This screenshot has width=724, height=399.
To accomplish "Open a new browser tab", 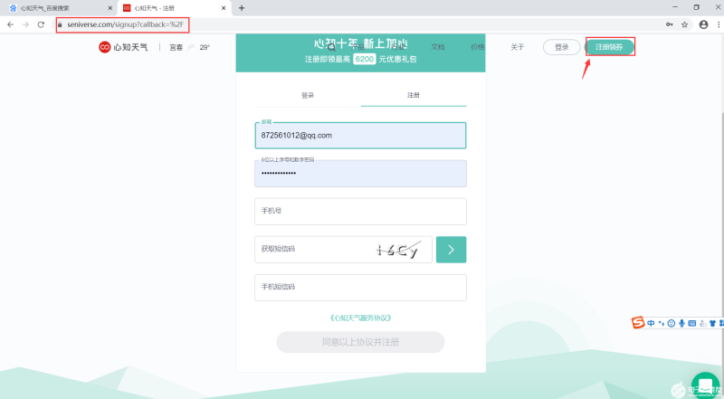I will pyautogui.click(x=242, y=7).
